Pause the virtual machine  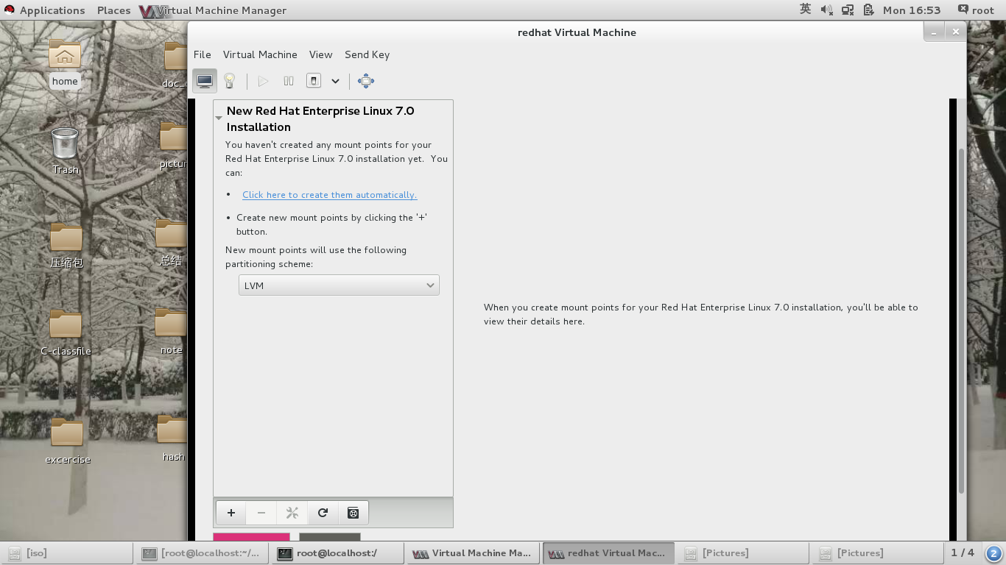click(289, 81)
